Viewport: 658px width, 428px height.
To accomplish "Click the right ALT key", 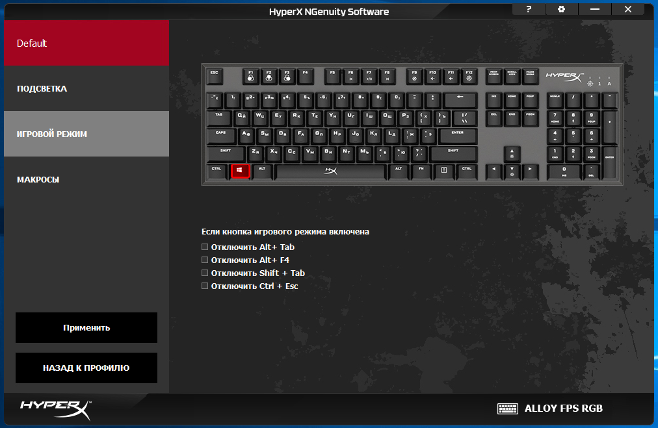I will pyautogui.click(x=399, y=172).
